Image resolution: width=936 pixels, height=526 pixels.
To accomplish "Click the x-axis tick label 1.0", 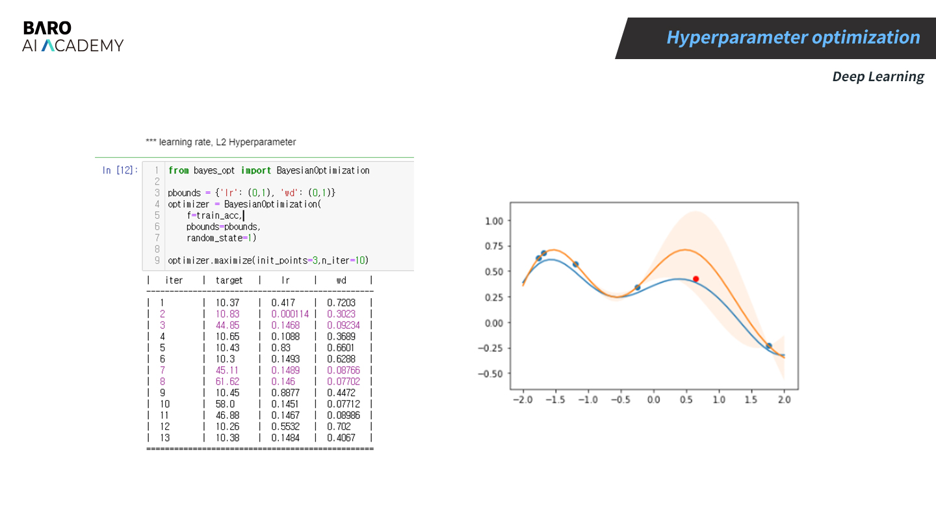I will coord(719,399).
